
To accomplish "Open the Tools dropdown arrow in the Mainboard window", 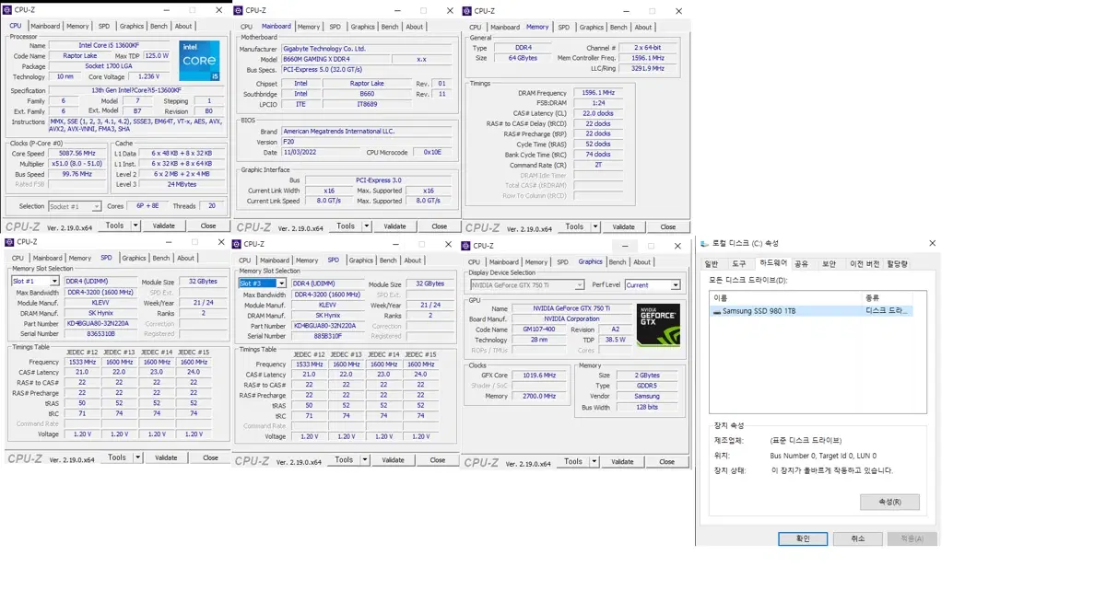I will click(x=367, y=226).
